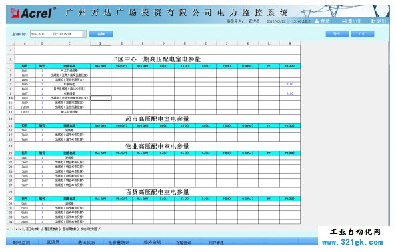Open the 通讯状态 bottom menu
This screenshot has height=252, width=396.
click(x=86, y=242)
